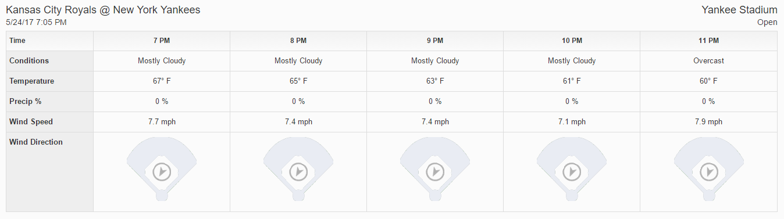Screen dimensions: 784x219
Task: Click the Precip % row label
Action: (26, 101)
